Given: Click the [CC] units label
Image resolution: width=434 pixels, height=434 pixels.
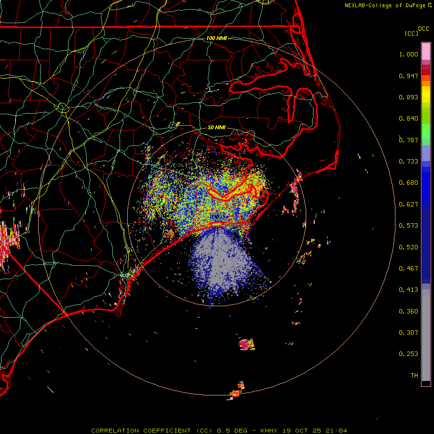Looking at the screenshot, I should [x=411, y=33].
